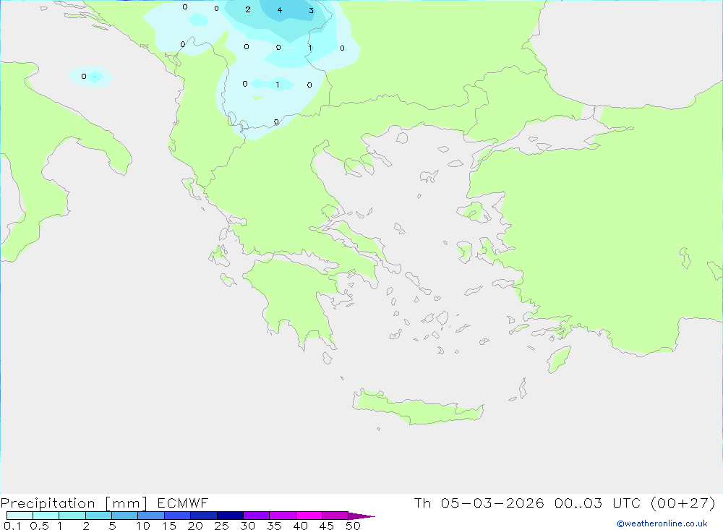Click the '00..03 UTC' time range text
723x530 pixels.
pyautogui.click(x=599, y=503)
